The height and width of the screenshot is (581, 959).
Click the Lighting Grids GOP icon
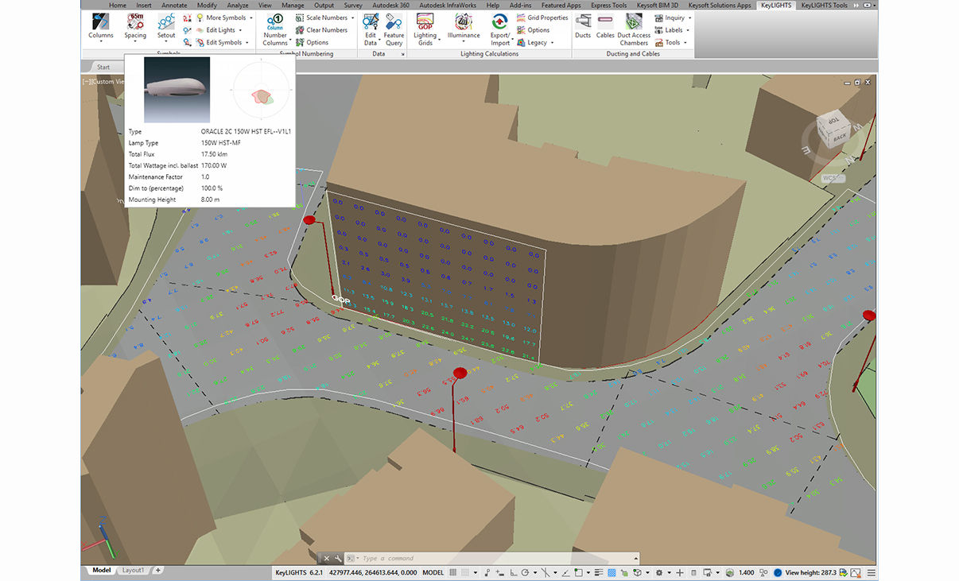click(425, 22)
